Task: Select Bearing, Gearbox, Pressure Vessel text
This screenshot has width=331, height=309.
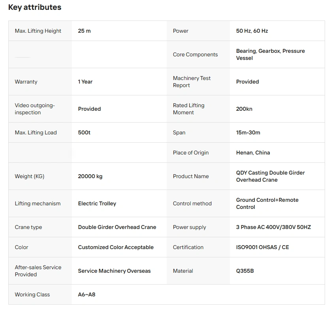Action: 270,54
